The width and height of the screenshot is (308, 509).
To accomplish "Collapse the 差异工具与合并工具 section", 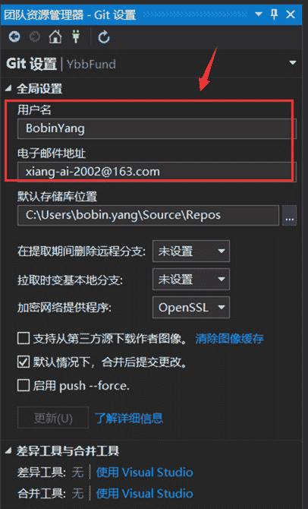I will (8, 451).
